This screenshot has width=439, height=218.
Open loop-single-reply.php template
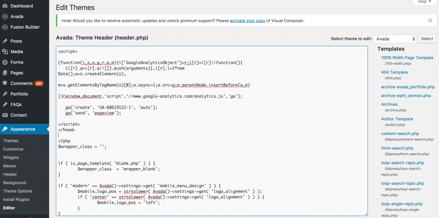(x=402, y=204)
